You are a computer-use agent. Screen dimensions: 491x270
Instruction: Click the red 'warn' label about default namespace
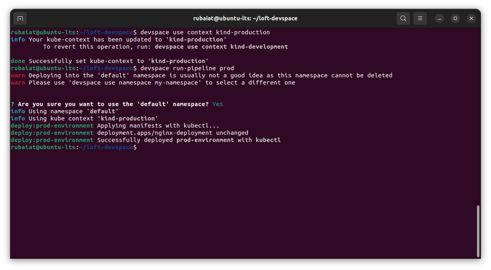coord(18,75)
